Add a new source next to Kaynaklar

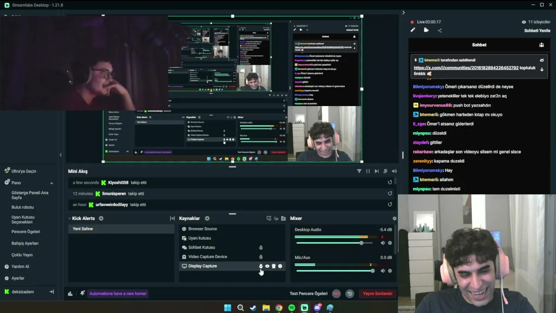[x=207, y=218]
